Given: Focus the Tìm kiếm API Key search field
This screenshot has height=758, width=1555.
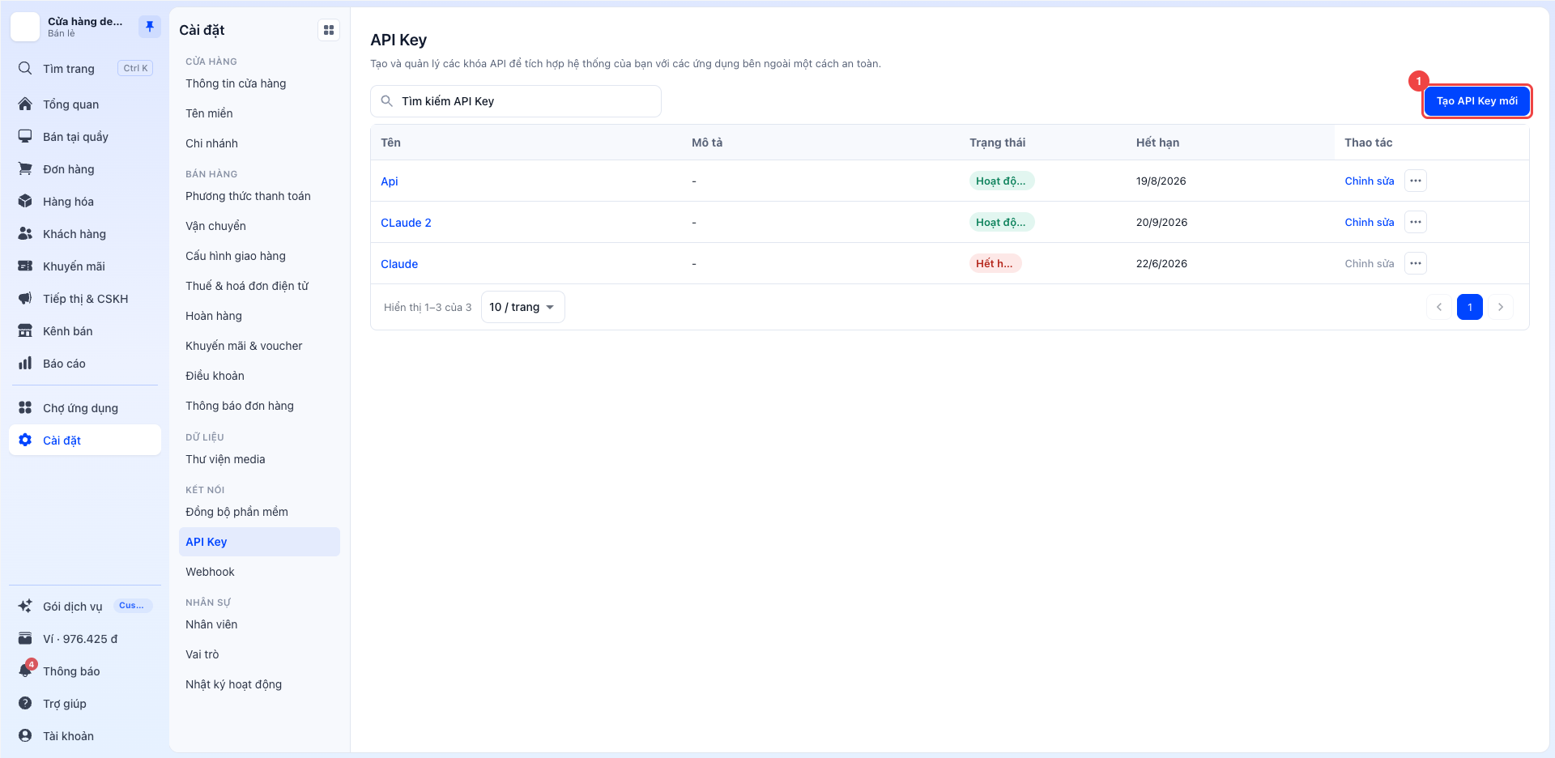Looking at the screenshot, I should tap(516, 101).
